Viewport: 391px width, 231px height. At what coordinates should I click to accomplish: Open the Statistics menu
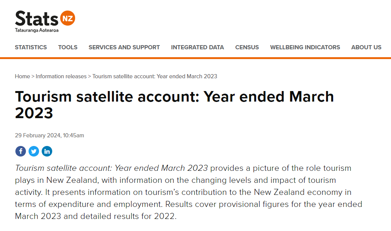click(31, 47)
